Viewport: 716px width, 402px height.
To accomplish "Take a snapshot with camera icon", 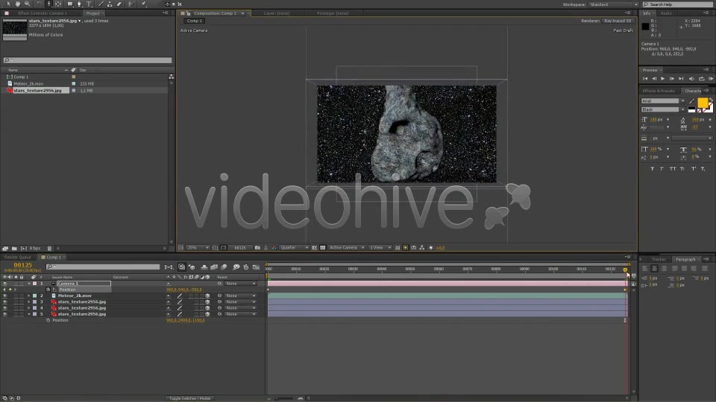I will coord(257,247).
